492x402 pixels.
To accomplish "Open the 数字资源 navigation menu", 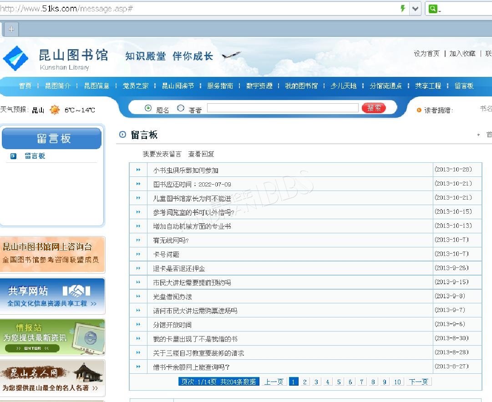I will pos(259,86).
